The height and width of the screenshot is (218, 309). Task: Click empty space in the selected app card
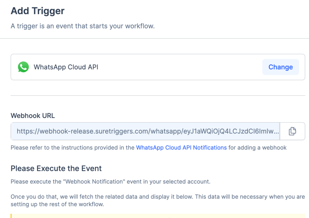coord(181,67)
